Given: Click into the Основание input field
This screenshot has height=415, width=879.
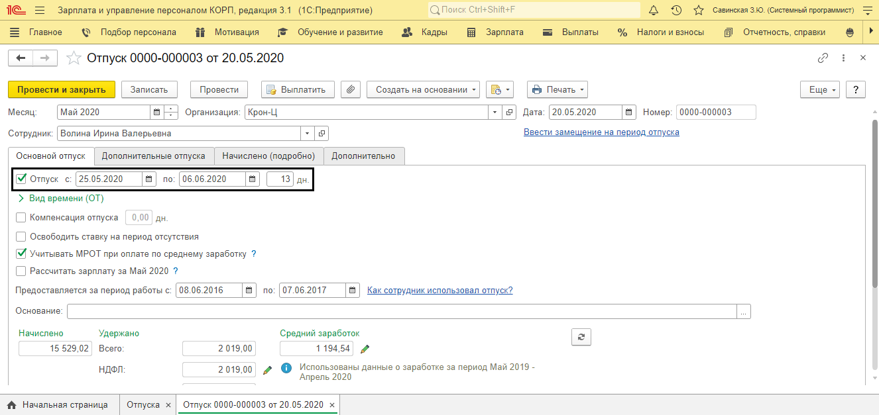Looking at the screenshot, I should pos(402,311).
